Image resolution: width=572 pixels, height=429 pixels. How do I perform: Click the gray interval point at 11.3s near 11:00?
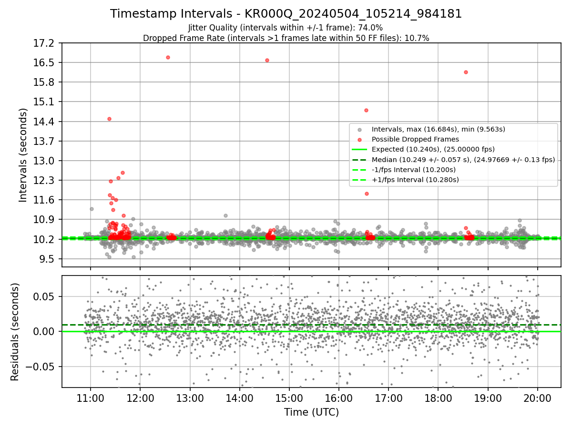click(x=92, y=209)
